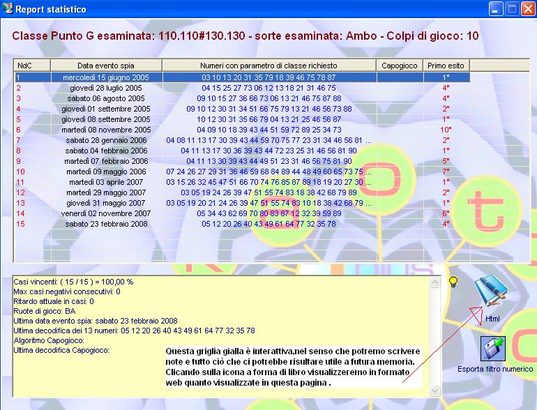537x410 pixels.
Task: Click the Algoritmo Capogioco line
Action: (x=49, y=340)
